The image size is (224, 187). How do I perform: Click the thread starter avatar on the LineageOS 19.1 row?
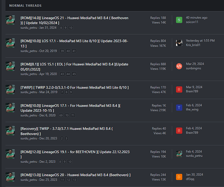click(10, 154)
